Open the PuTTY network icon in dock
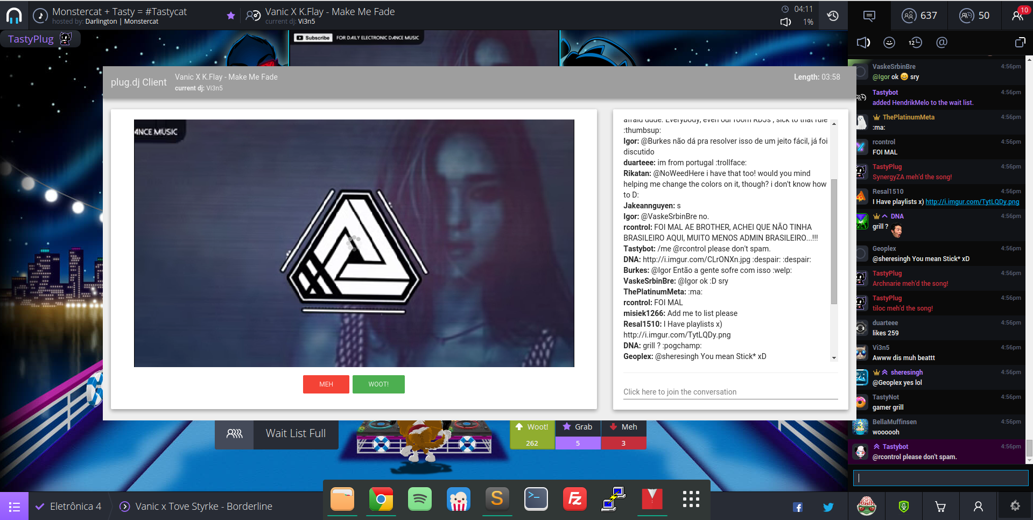Image resolution: width=1033 pixels, height=520 pixels. [614, 499]
